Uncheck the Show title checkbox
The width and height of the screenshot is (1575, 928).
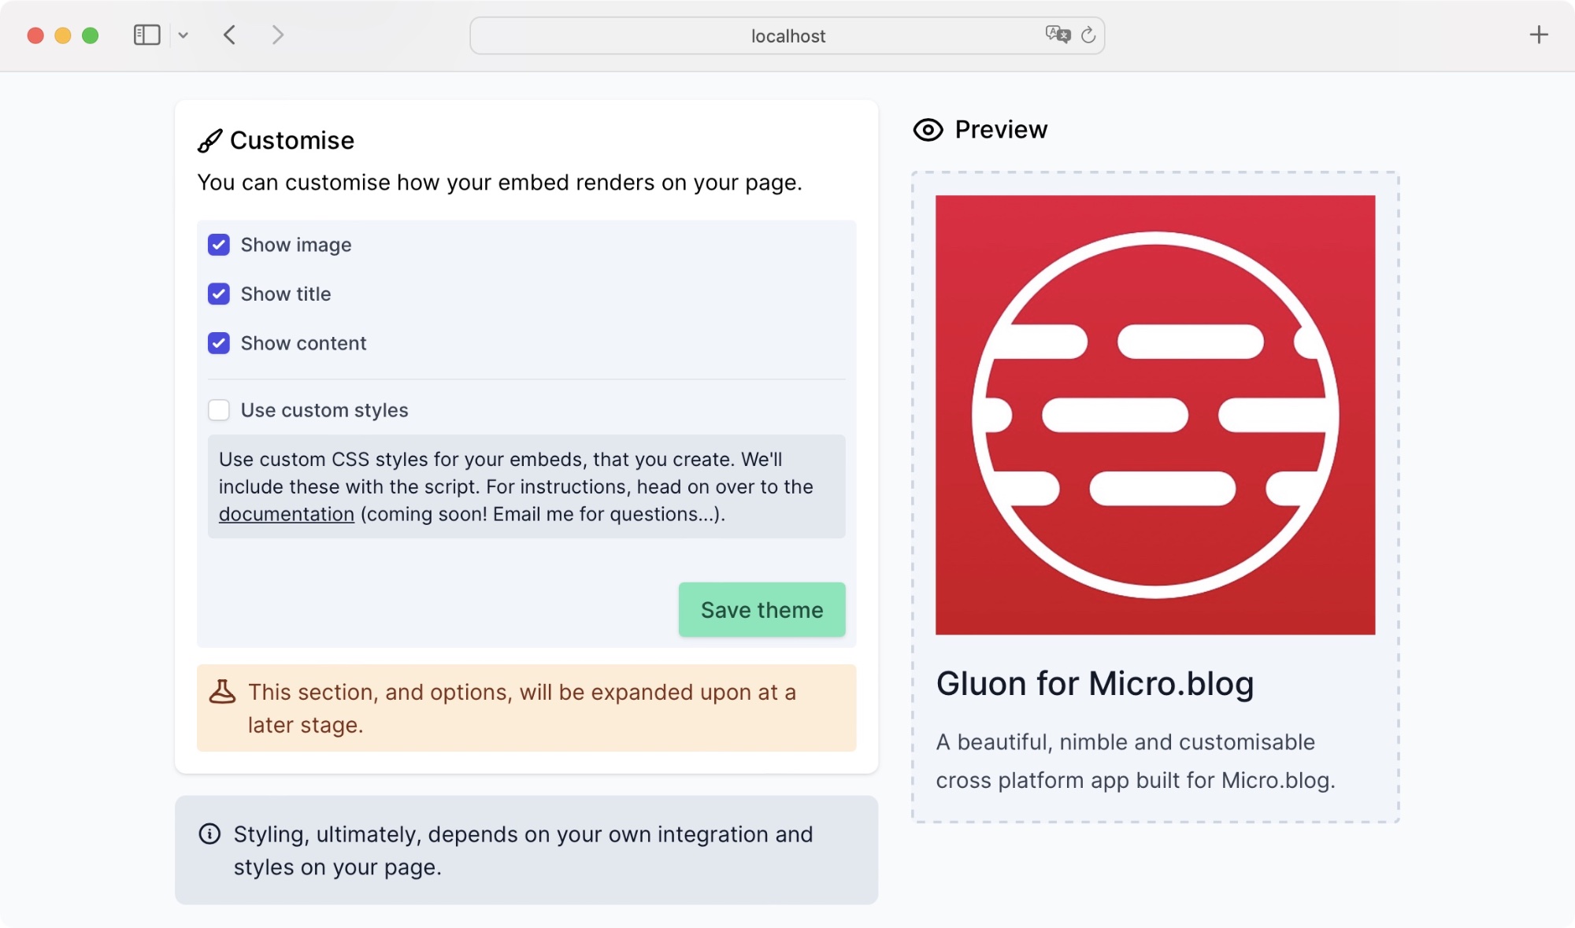219,294
